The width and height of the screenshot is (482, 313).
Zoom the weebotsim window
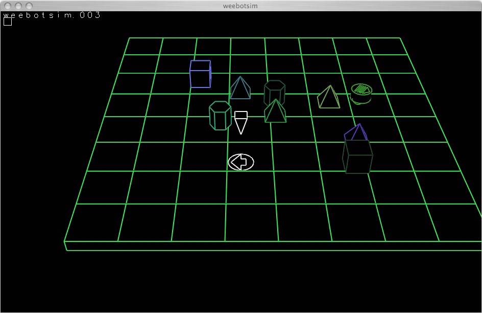pyautogui.click(x=29, y=6)
